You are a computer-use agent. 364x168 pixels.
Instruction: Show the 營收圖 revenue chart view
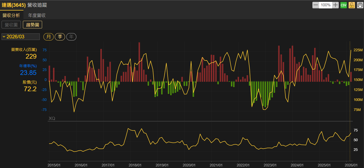tap(11, 25)
